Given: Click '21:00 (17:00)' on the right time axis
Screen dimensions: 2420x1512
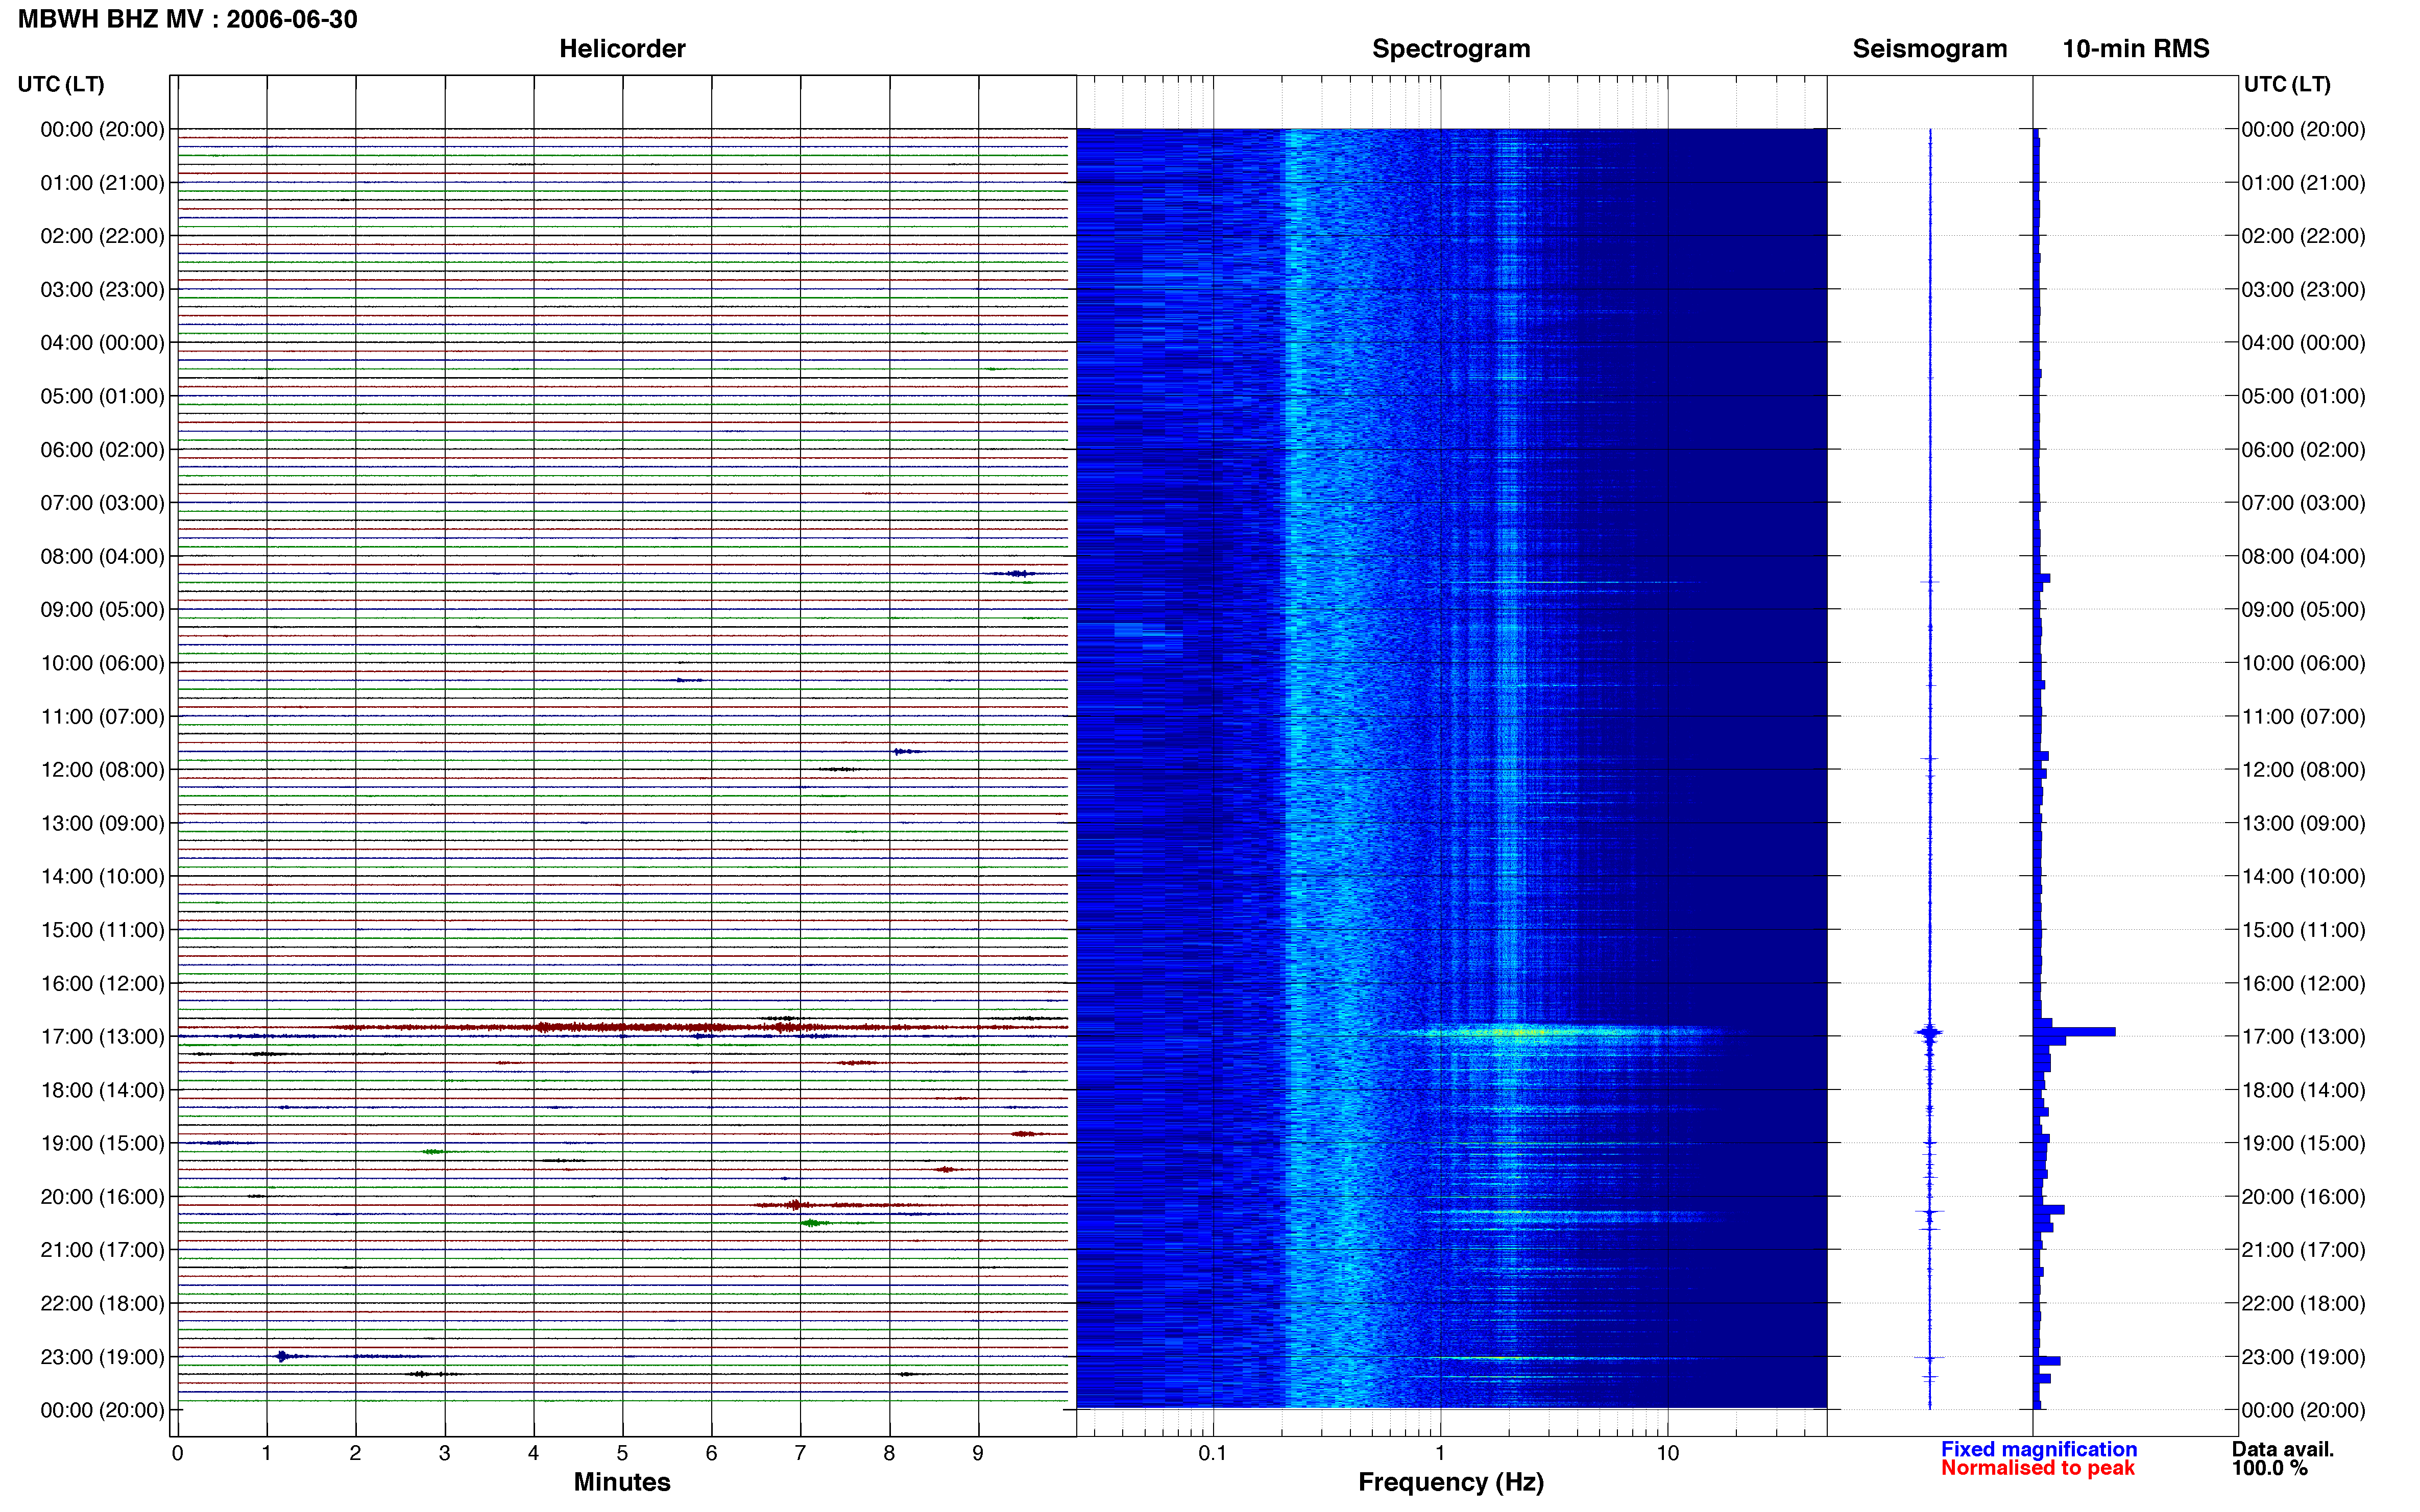Looking at the screenshot, I should click(2303, 1250).
